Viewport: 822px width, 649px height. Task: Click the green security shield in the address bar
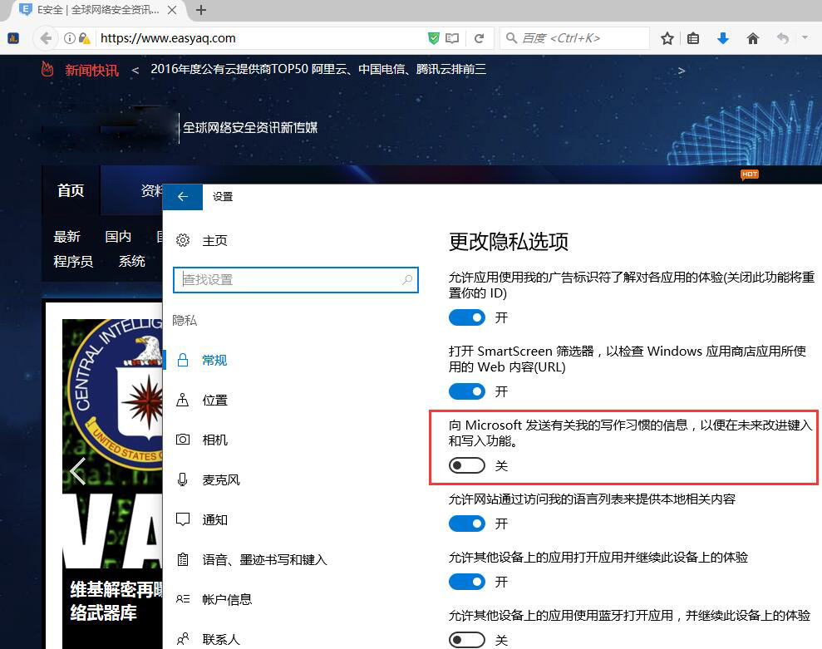[x=434, y=38]
